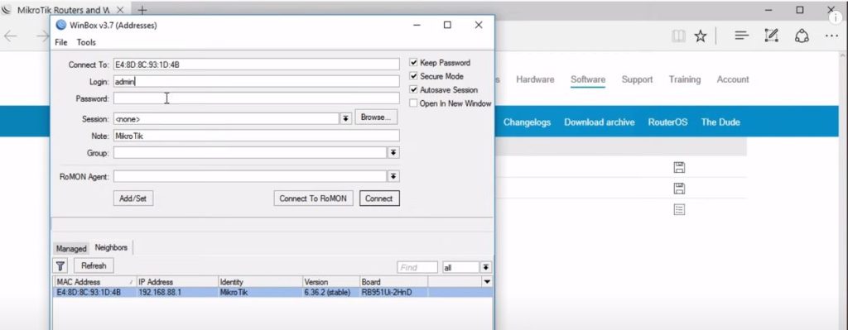The height and width of the screenshot is (330, 848).
Task: Click the Note field containing MikroTik
Action: click(257, 136)
